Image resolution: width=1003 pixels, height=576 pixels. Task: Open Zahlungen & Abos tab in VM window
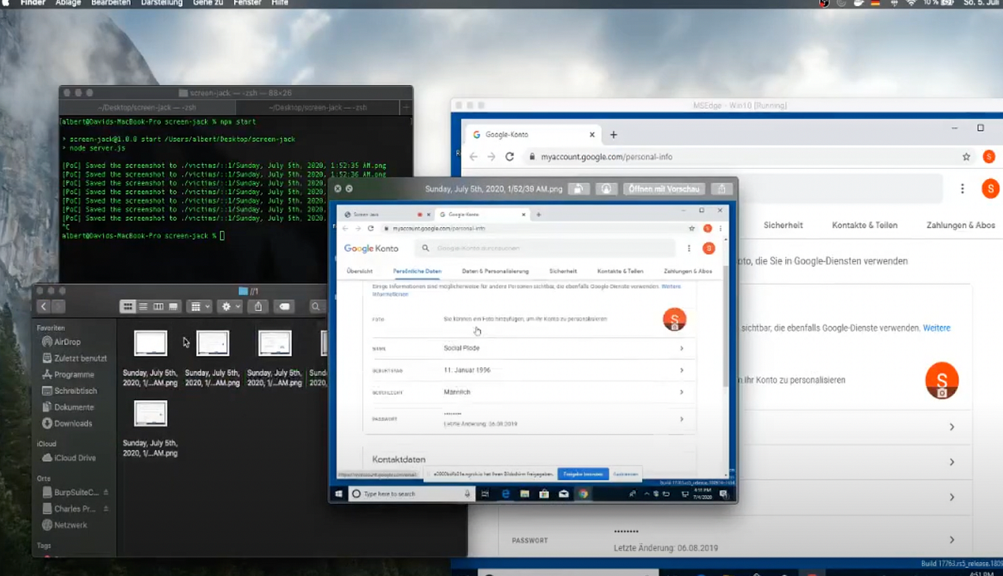[961, 225]
